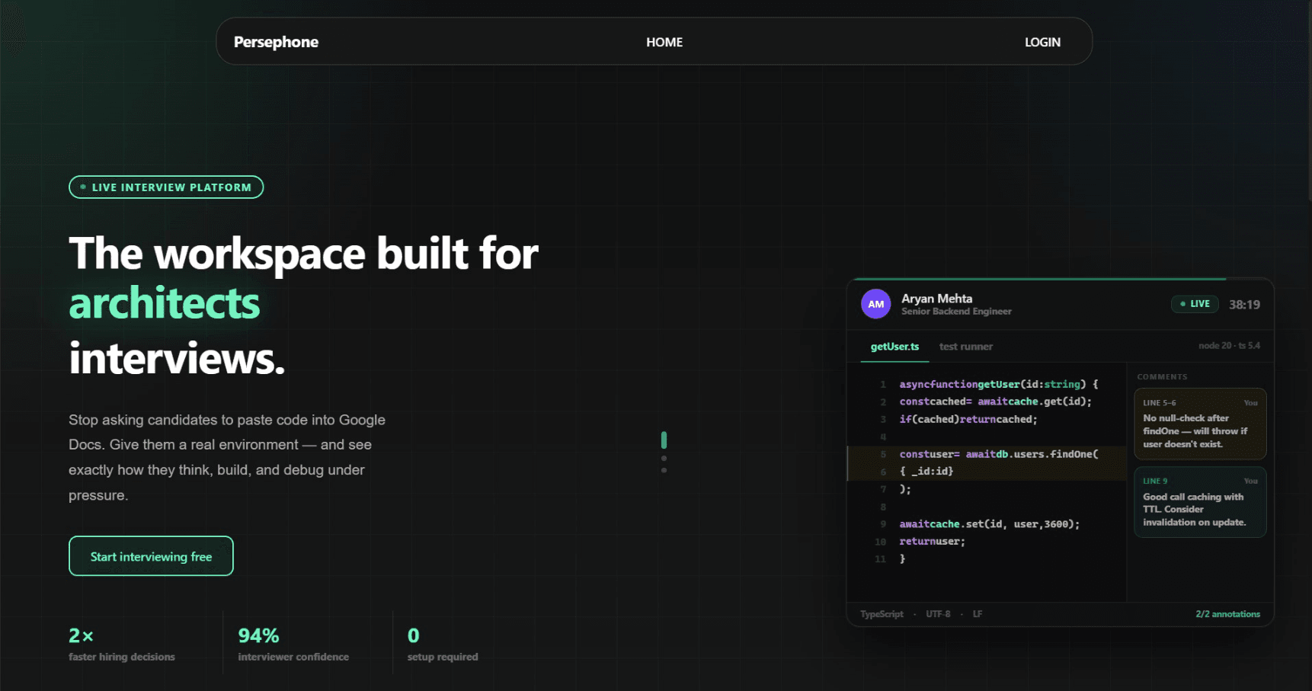Click the active green slide indicator bar
The image size is (1312, 691).
[x=664, y=440]
